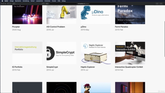This screenshot has width=165, height=93.
Task: Click '2014 Jul' under Haptic Explorer
Action: tap(84, 70)
